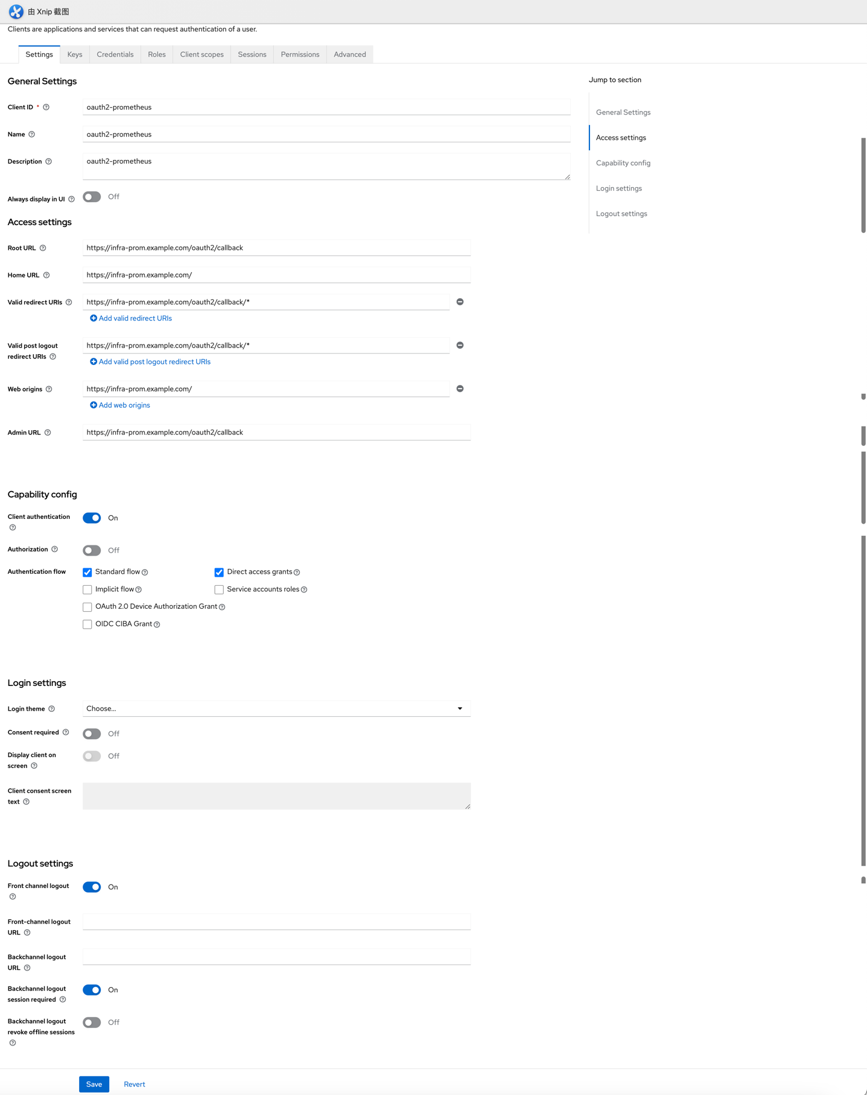Click the Client ID help icon
Viewport: 867px width, 1095px height.
click(46, 107)
